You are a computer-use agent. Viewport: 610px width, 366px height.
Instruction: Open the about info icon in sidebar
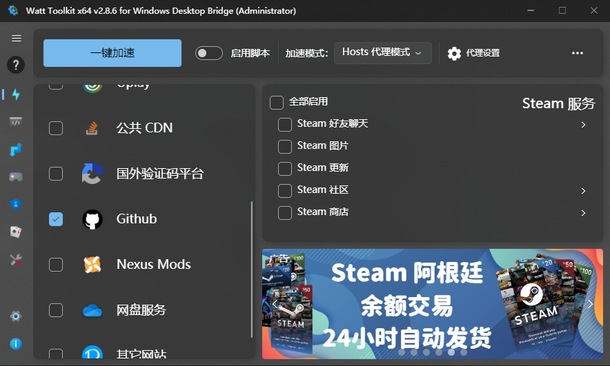16,344
